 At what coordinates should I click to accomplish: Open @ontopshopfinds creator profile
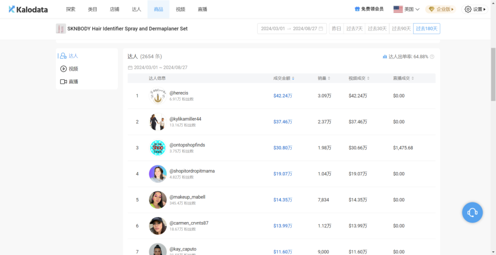pyautogui.click(x=187, y=145)
